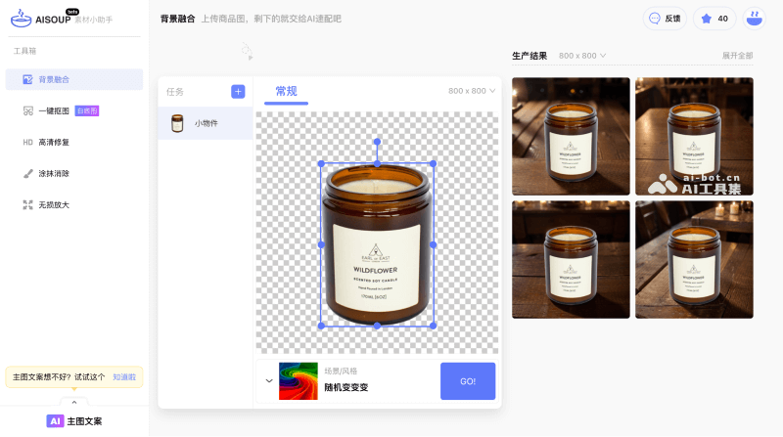Dismiss tip with 知道啦 link
Screen dimensions: 783x437
click(x=124, y=376)
